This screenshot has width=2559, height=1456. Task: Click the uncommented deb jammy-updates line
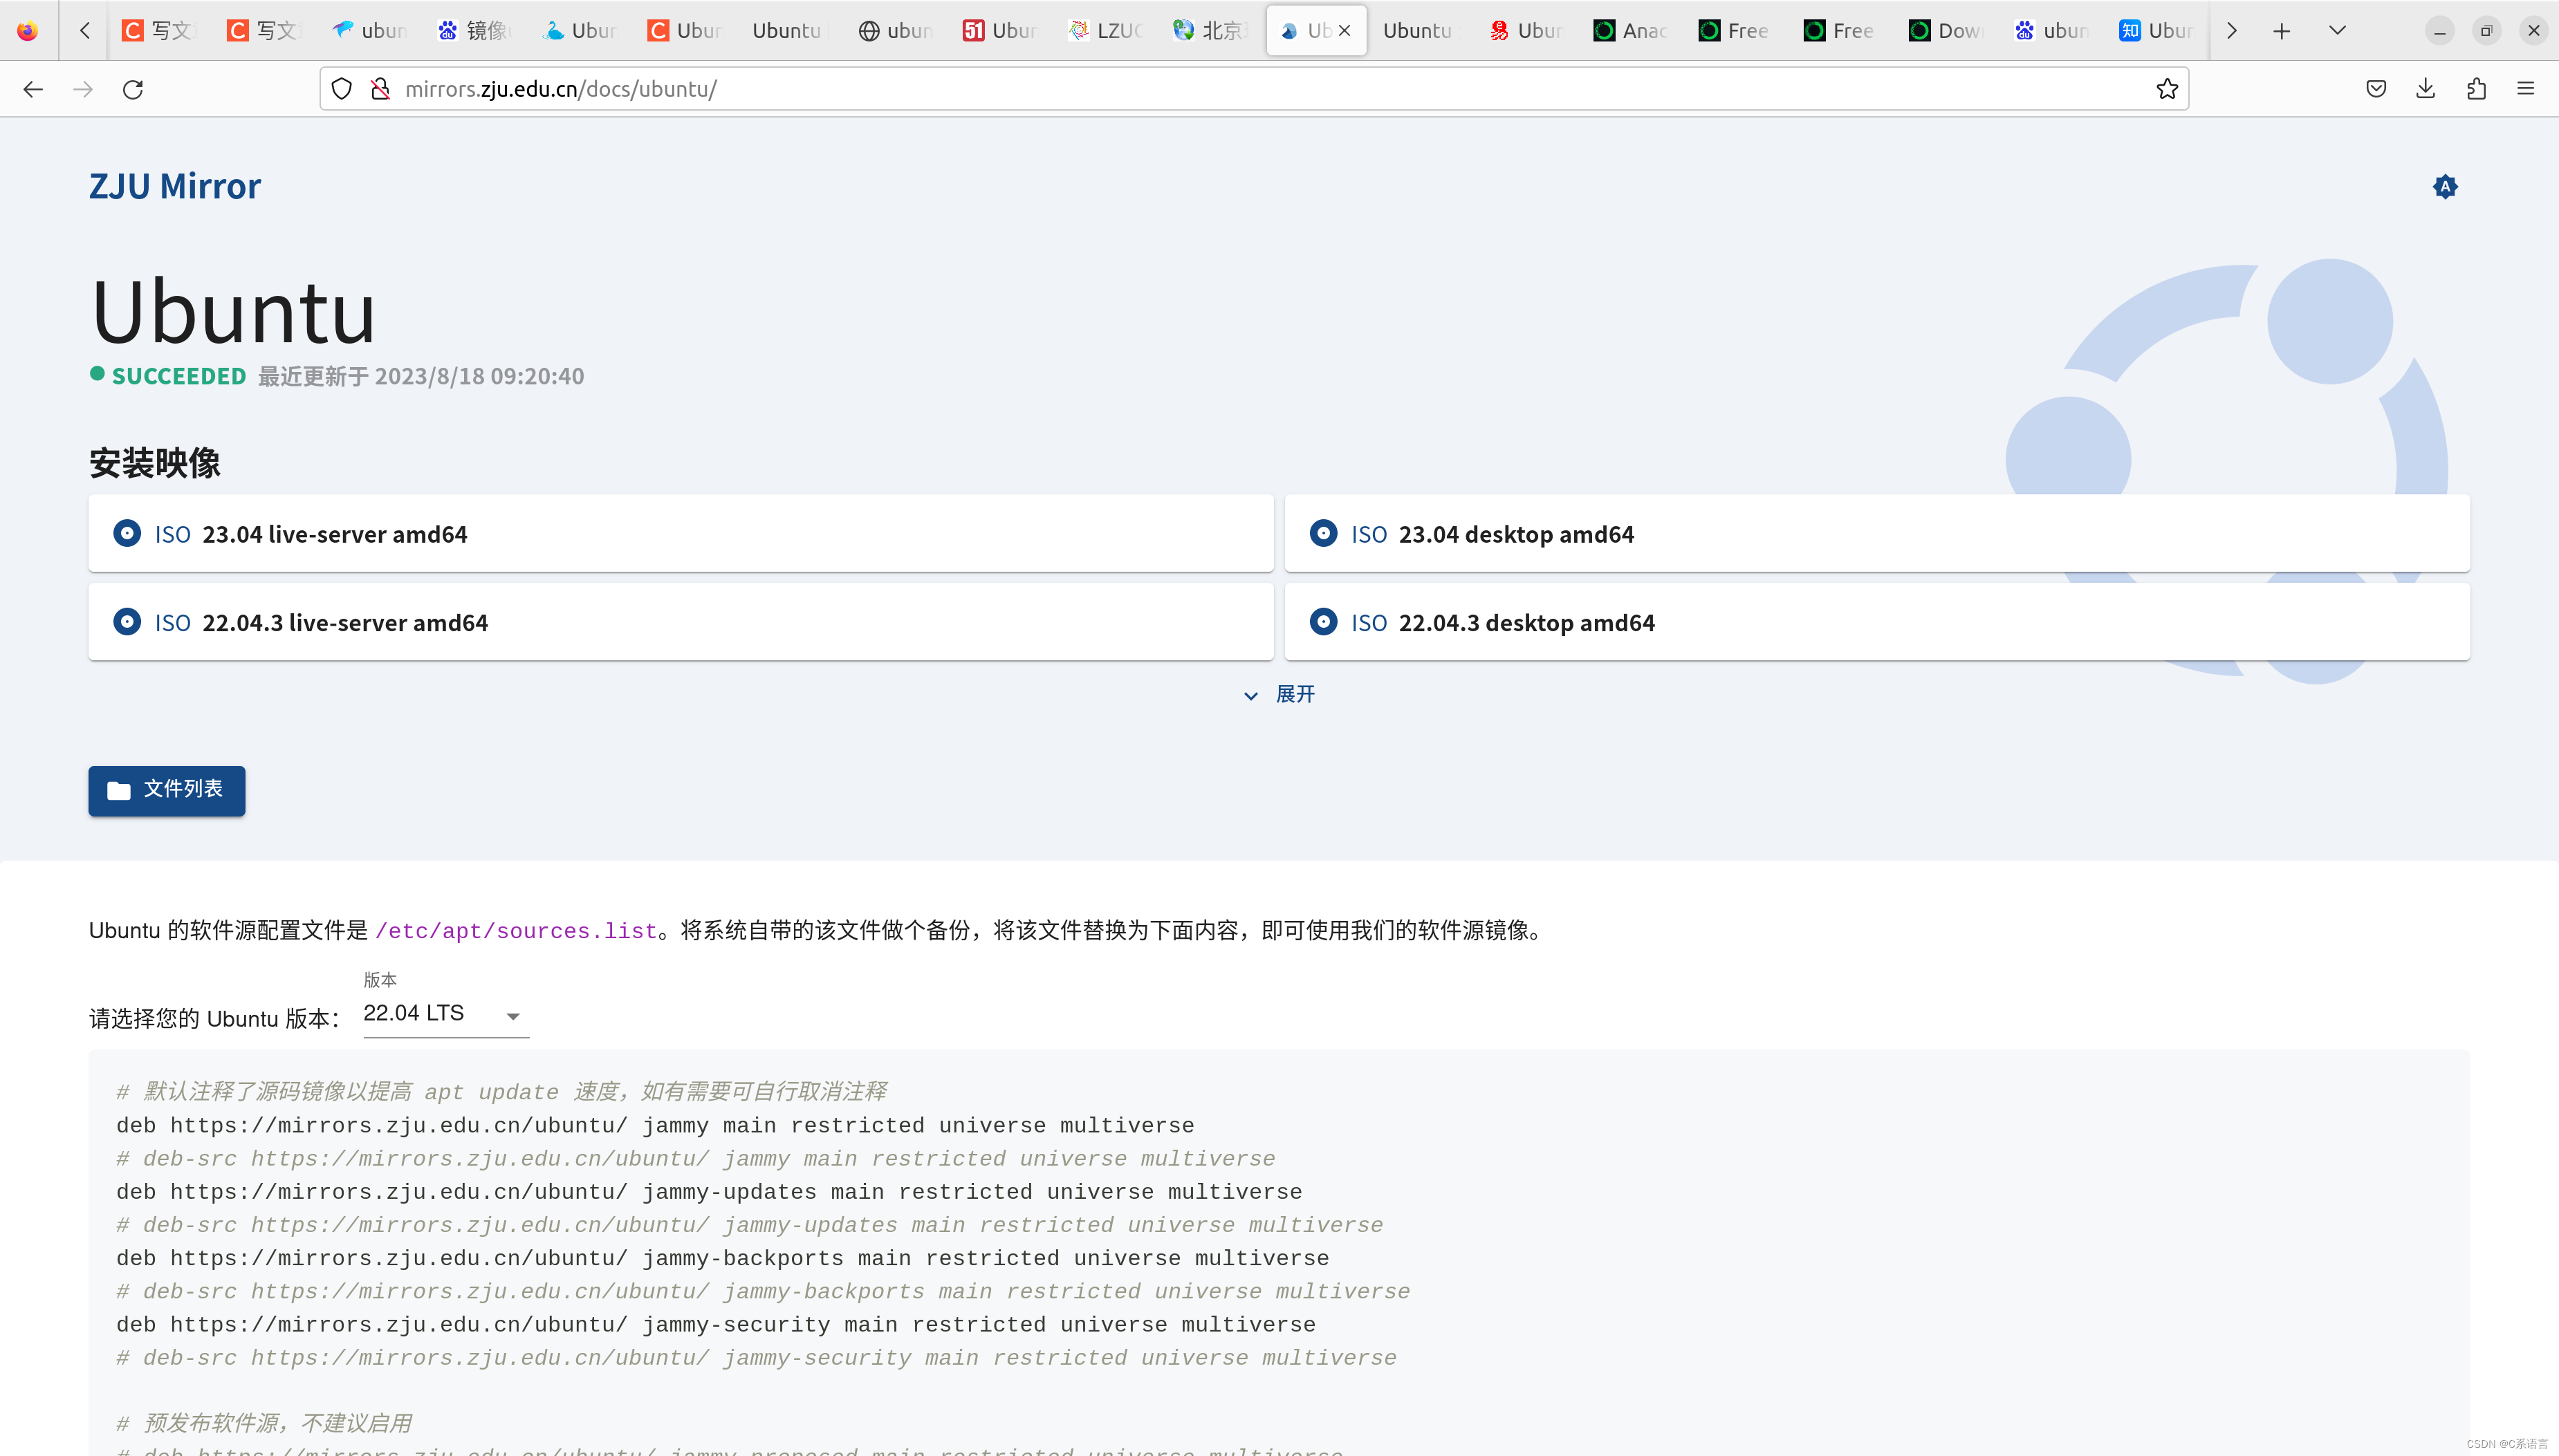710,1192
